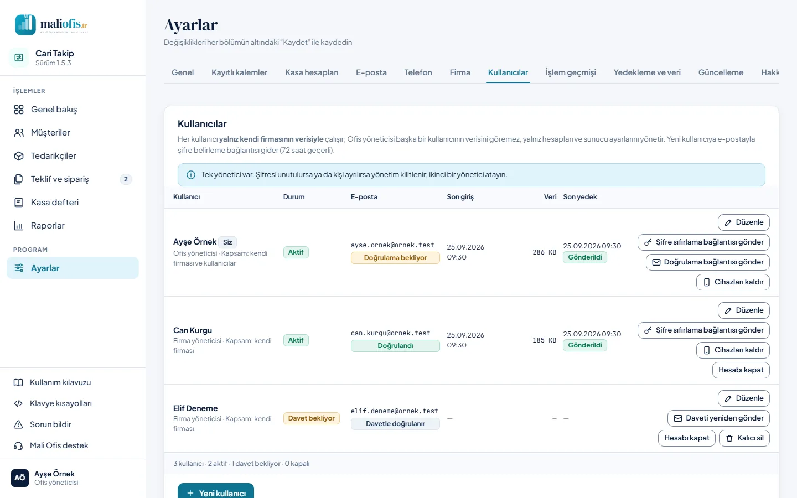Viewport: 797px width, 498px height.
Task: Open Teklif ve sipariş documents icon
Action: tap(19, 179)
